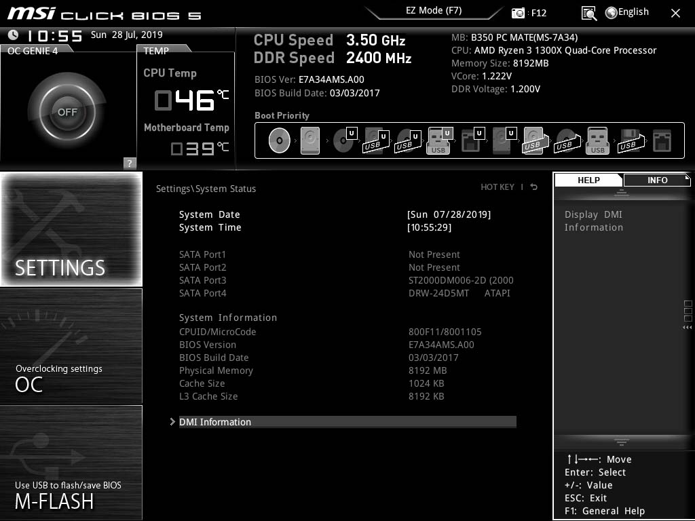Screen dimensions: 695x521
Task: Close the BIOS with the X button
Action: click(x=675, y=14)
